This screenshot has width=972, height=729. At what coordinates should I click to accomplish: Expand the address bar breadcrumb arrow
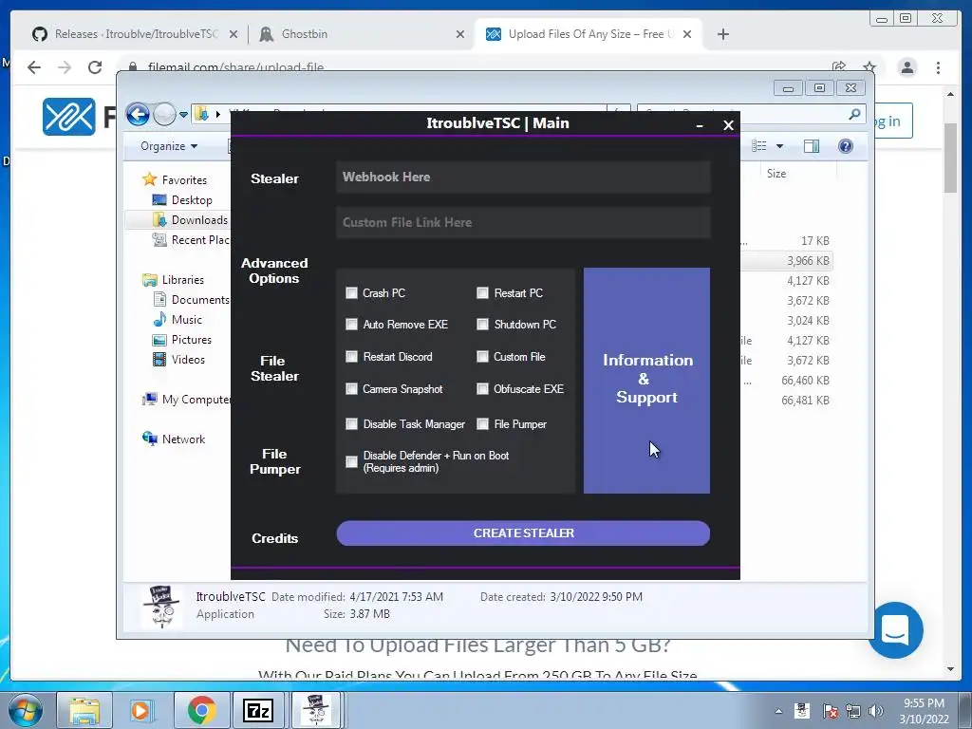(217, 114)
